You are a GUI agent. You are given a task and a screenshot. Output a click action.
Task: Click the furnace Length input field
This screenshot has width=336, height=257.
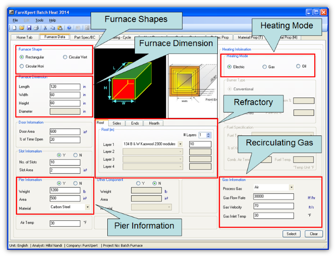click(x=65, y=87)
